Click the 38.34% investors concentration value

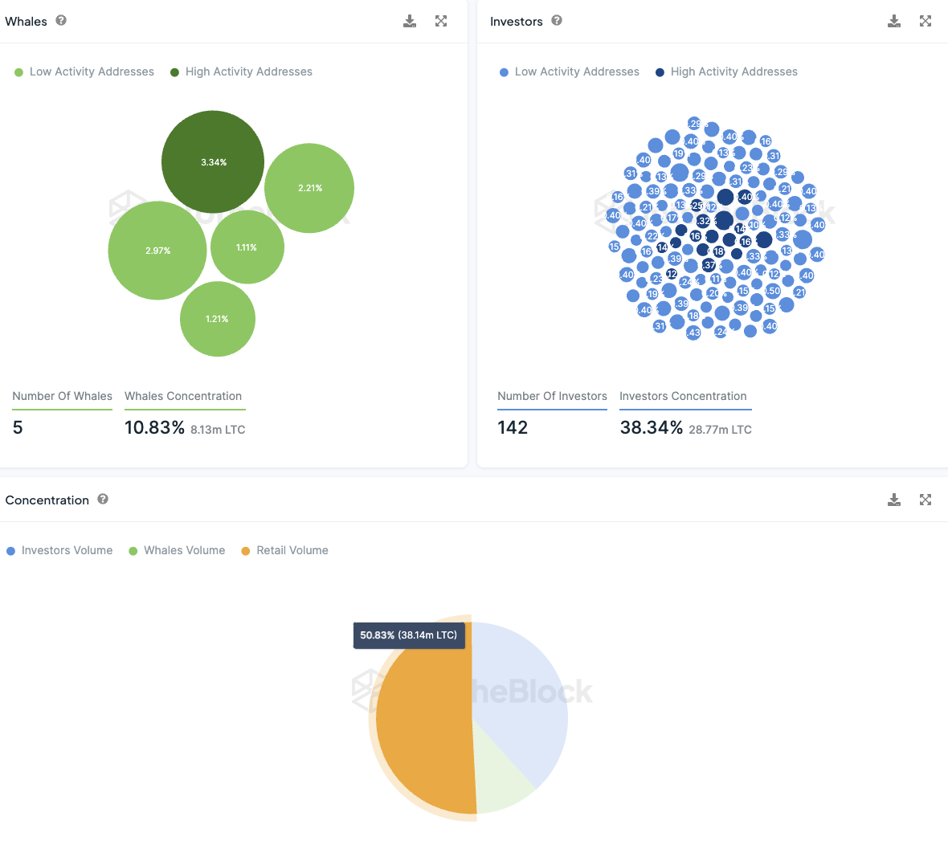click(651, 428)
